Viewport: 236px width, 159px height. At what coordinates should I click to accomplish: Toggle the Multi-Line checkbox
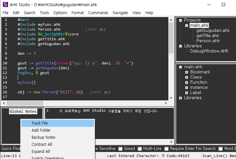pos(140,149)
